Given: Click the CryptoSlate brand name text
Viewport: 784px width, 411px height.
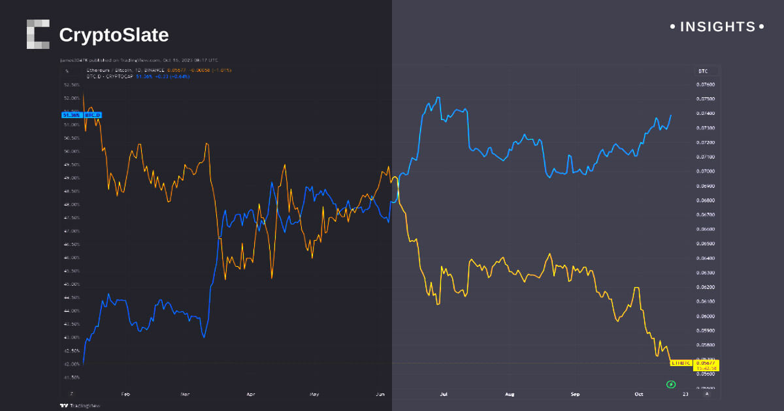Looking at the screenshot, I should pyautogui.click(x=114, y=35).
